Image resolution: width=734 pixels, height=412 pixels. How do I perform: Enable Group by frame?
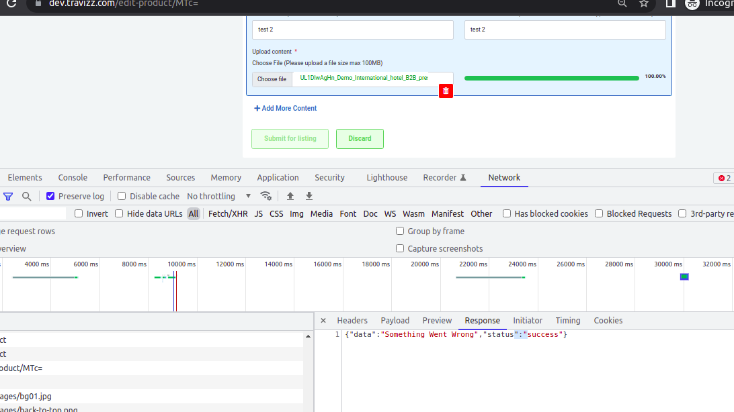click(x=400, y=231)
